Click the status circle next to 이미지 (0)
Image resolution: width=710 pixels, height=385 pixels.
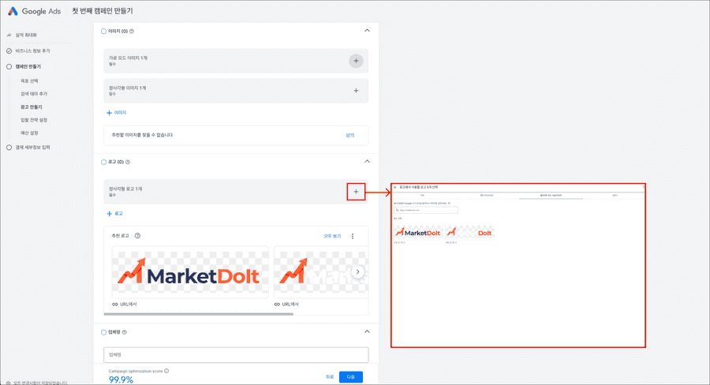point(103,32)
